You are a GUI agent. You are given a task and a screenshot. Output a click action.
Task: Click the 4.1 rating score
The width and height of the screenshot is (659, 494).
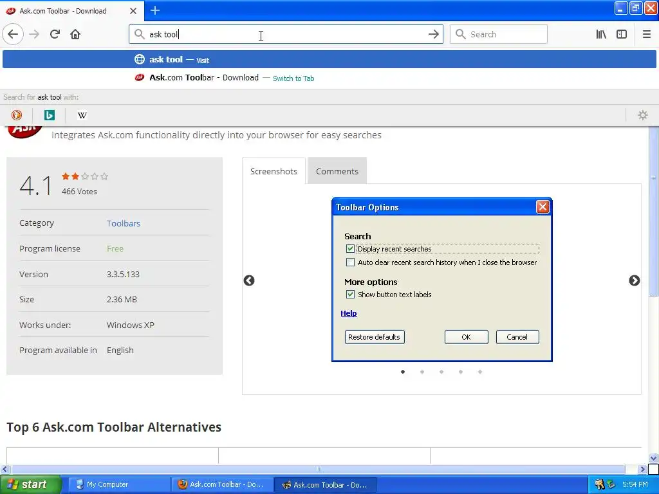point(36,185)
